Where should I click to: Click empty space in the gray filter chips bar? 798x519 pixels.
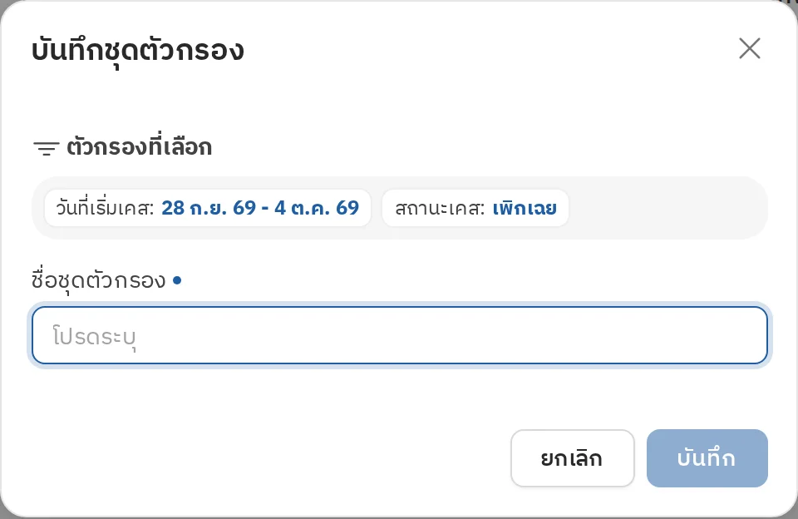[x=667, y=208]
